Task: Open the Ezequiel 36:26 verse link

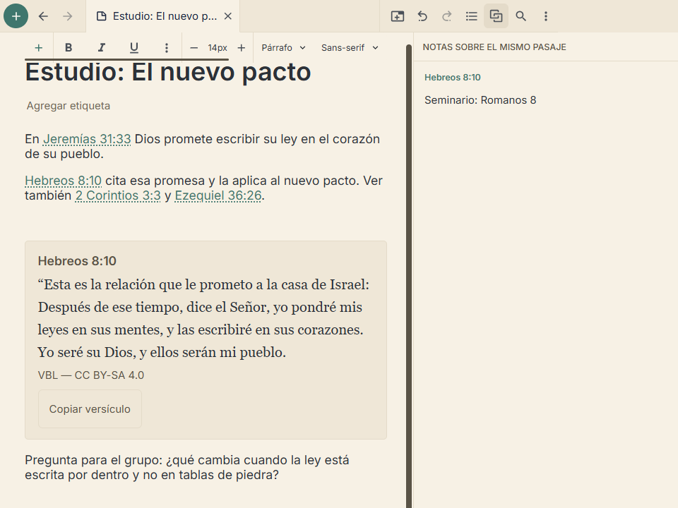Action: (x=218, y=195)
